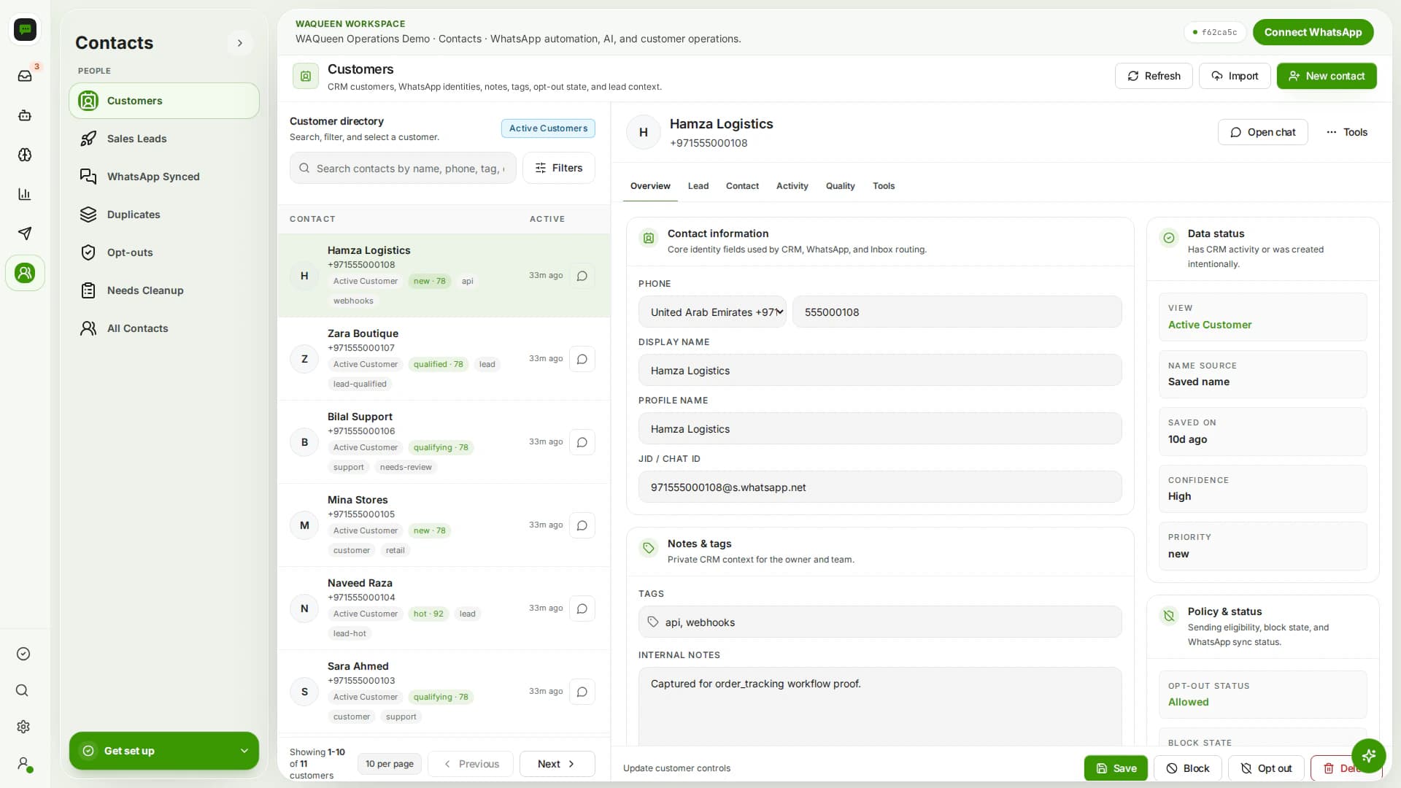The width and height of the screenshot is (1401, 788).
Task: Click the WAQueen app logo
Action: (25, 29)
